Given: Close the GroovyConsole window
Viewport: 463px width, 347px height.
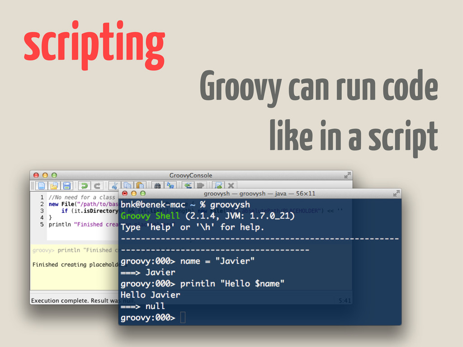Looking at the screenshot, I should coord(36,175).
